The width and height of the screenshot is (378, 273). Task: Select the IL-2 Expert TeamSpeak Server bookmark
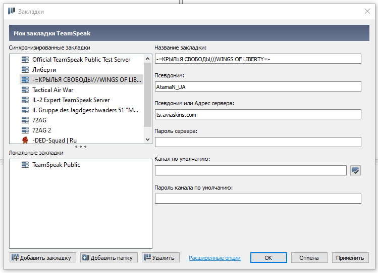[81, 100]
